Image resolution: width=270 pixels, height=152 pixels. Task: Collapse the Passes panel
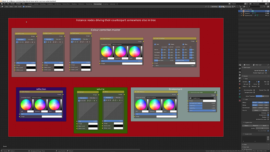pyautogui.click(x=245, y=76)
